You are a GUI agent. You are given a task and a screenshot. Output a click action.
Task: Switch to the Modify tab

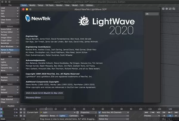32,5
